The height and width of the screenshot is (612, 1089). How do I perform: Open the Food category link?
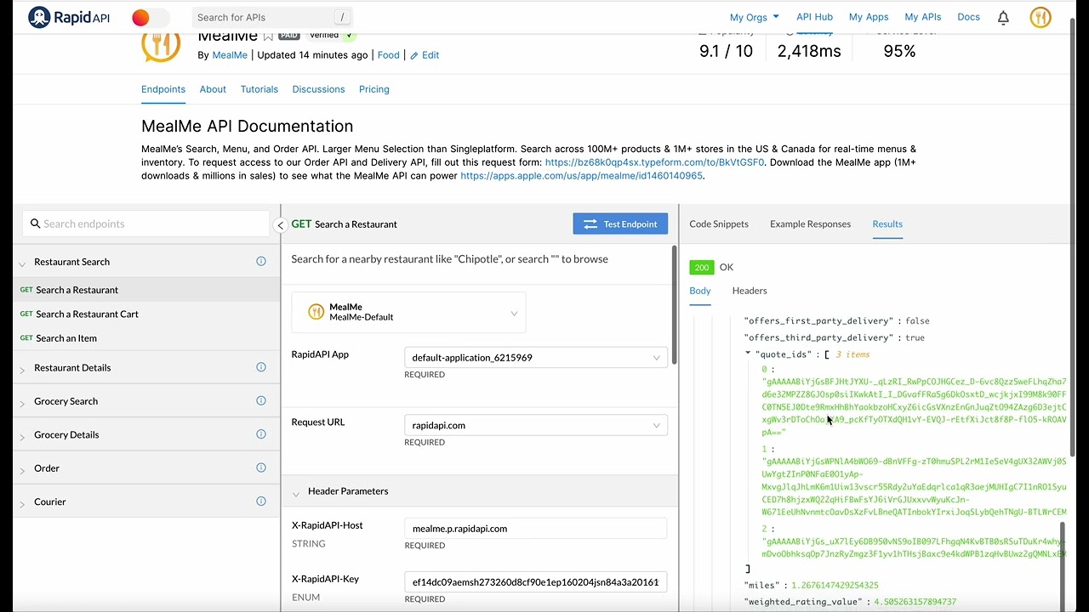coord(389,55)
